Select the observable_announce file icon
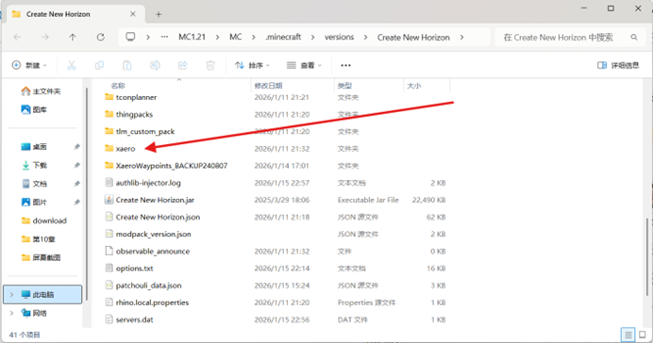This screenshot has height=343, width=653. coord(109,251)
